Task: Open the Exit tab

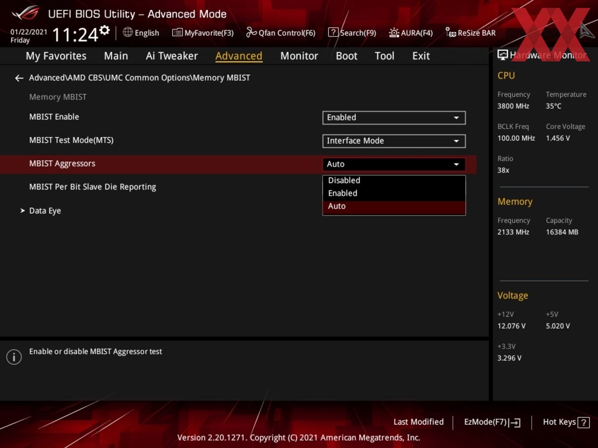Action: click(x=421, y=56)
